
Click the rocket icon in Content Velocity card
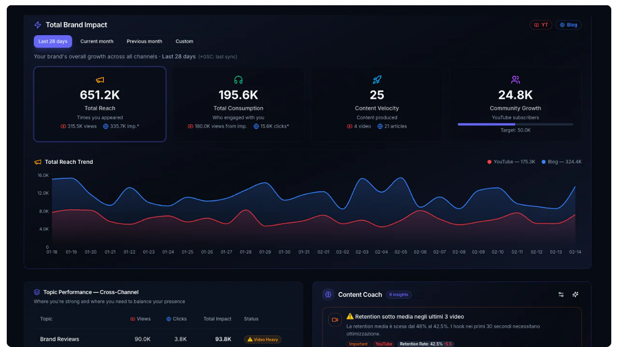click(377, 80)
